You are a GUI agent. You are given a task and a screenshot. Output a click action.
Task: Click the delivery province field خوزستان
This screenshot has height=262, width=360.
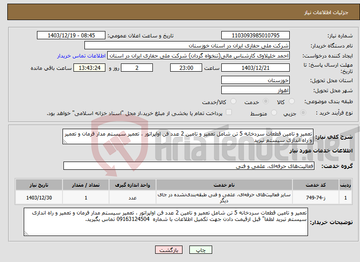[256, 80]
